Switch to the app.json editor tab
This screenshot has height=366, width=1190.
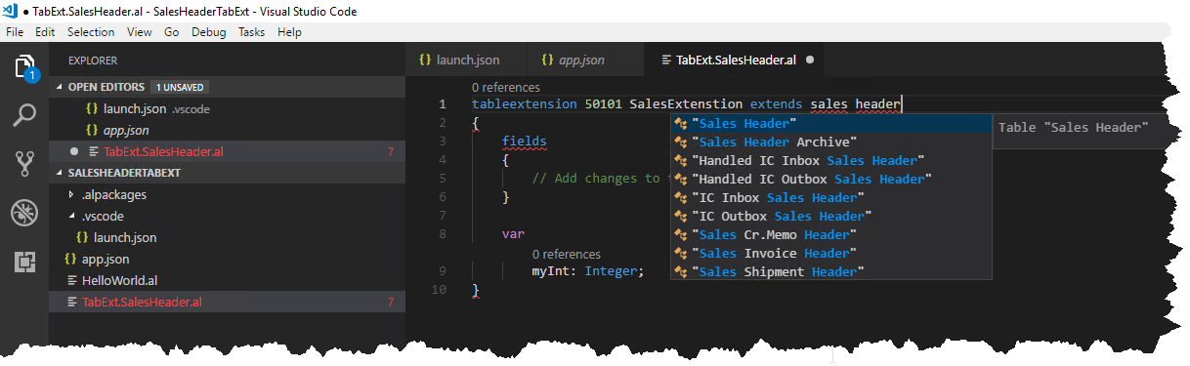tap(585, 61)
